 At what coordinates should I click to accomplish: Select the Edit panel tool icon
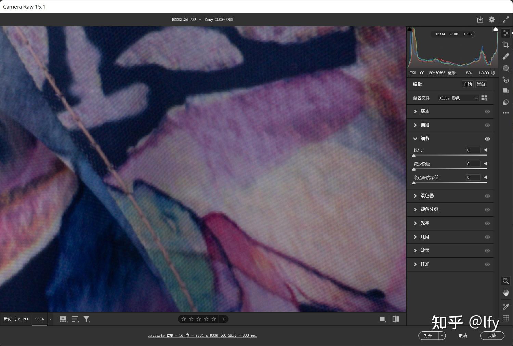tap(506, 33)
